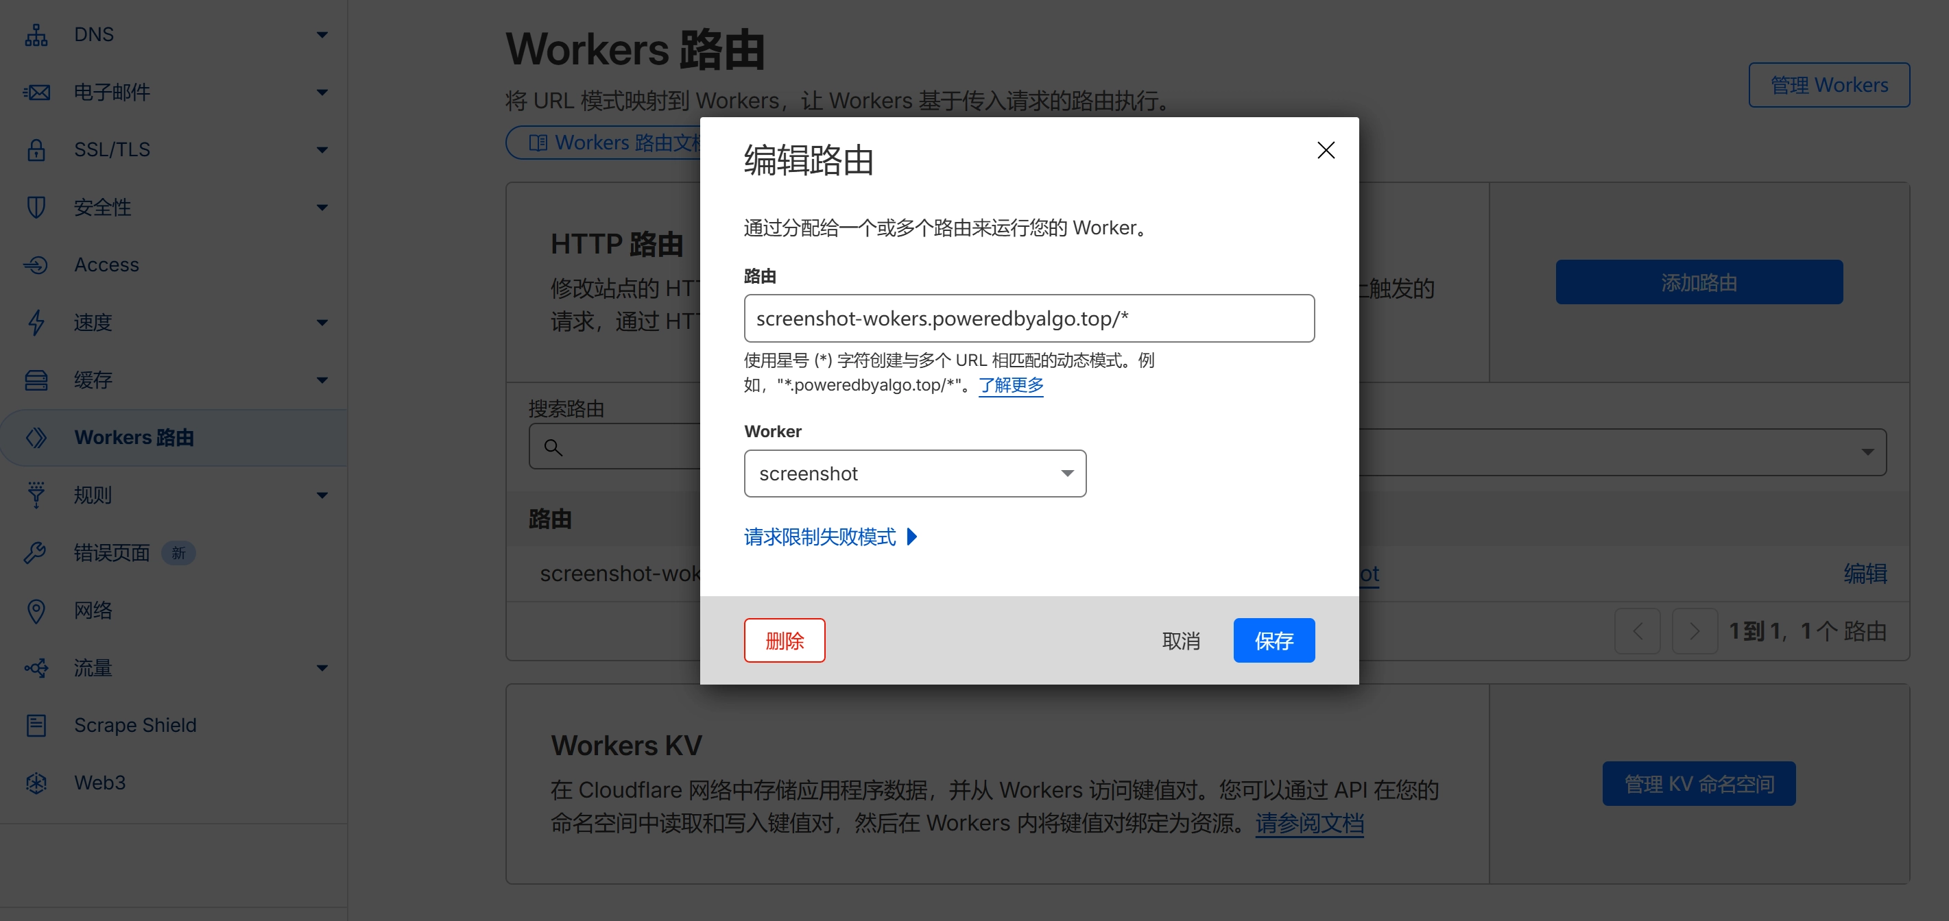Click the 缓存 cache icon
The height and width of the screenshot is (921, 1949).
tap(36, 380)
